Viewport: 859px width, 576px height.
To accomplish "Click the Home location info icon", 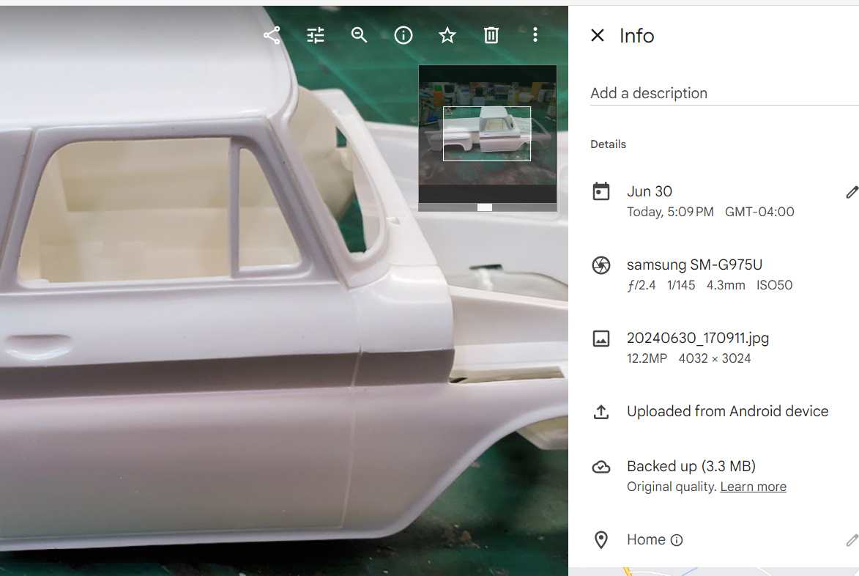I will click(x=677, y=540).
